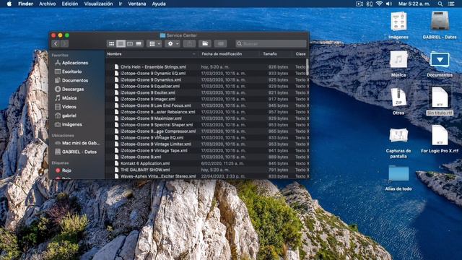Viewport: 462px width, 260px height.
Task: Switch to list view
Action: coord(121,44)
